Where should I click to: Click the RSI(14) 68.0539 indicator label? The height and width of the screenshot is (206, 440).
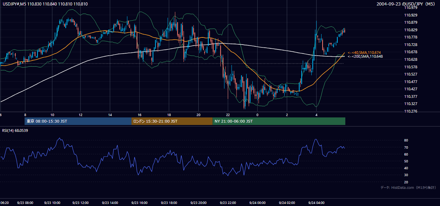point(15,130)
